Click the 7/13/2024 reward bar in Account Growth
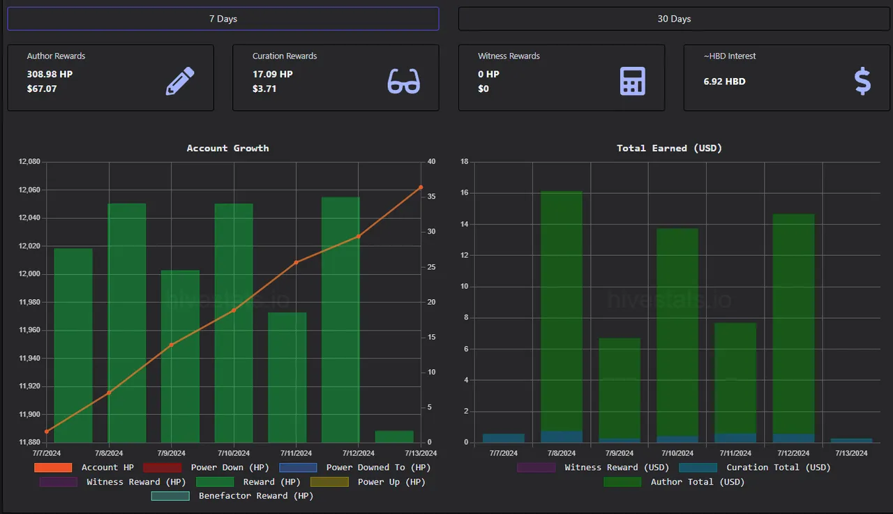 pyautogui.click(x=394, y=437)
